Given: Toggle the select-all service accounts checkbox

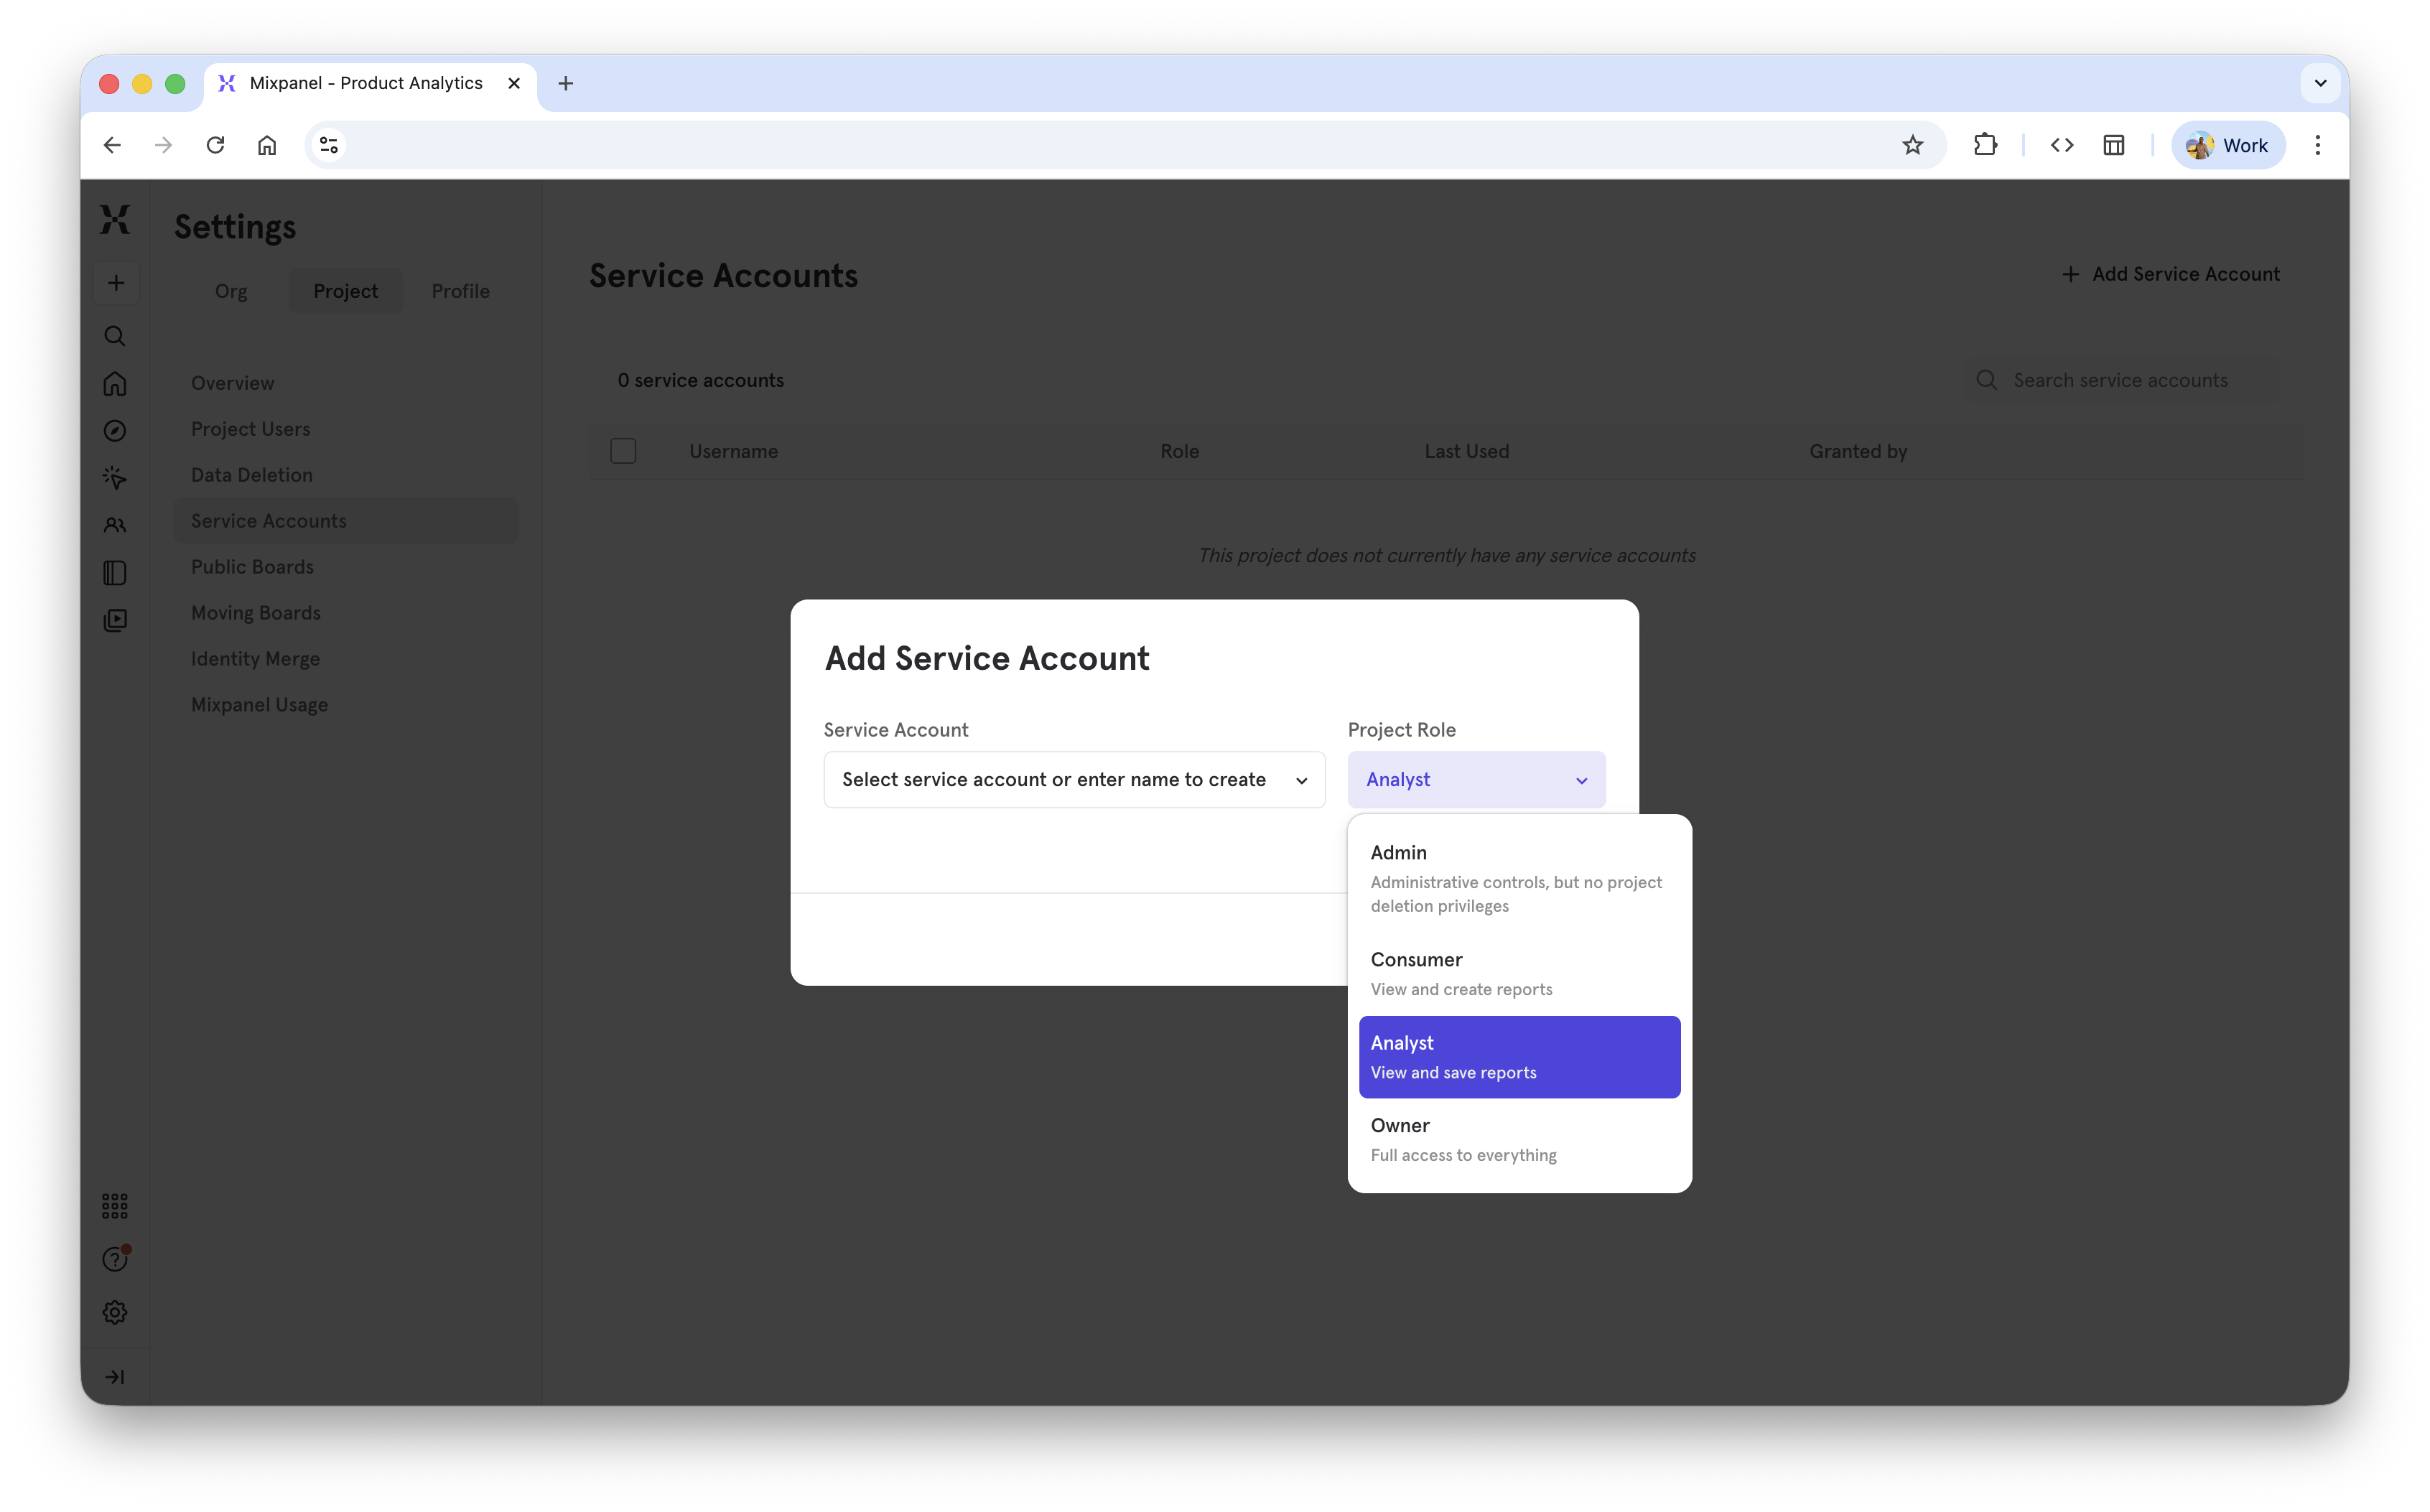Looking at the screenshot, I should pyautogui.click(x=623, y=451).
